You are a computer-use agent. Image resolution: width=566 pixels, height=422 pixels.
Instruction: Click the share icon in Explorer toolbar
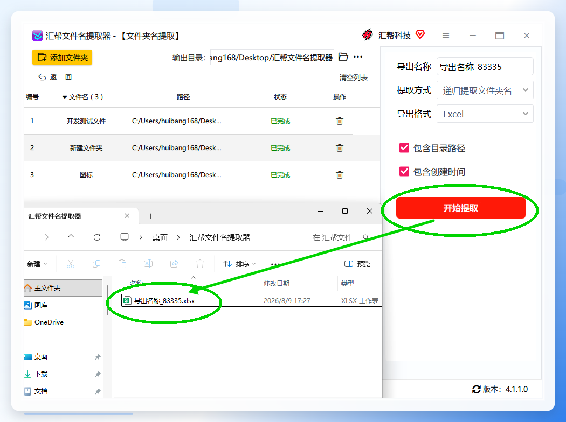point(174,264)
